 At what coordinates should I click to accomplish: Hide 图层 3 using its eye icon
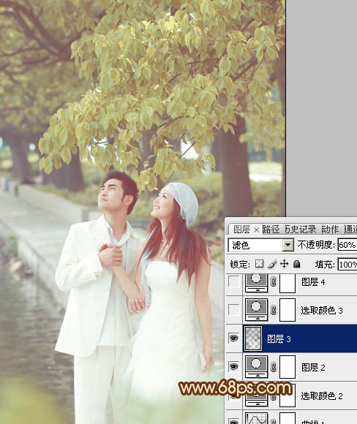tap(233, 338)
